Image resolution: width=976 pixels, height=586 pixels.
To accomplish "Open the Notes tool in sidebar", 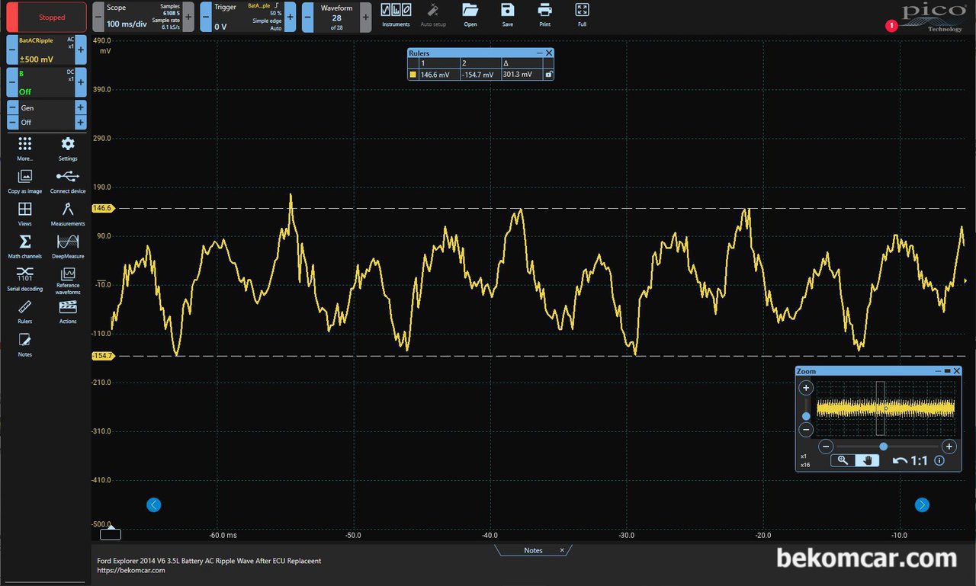I will click(25, 344).
